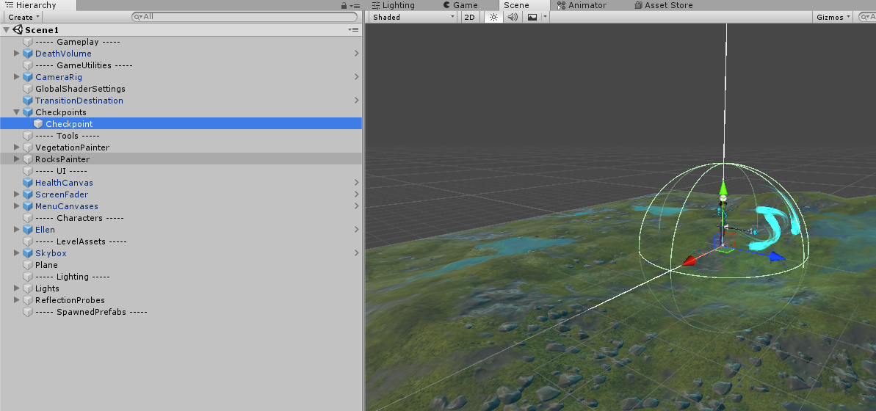Image resolution: width=876 pixels, height=411 pixels.
Task: Open effects dropdown arrow beside image button
Action: click(x=545, y=18)
